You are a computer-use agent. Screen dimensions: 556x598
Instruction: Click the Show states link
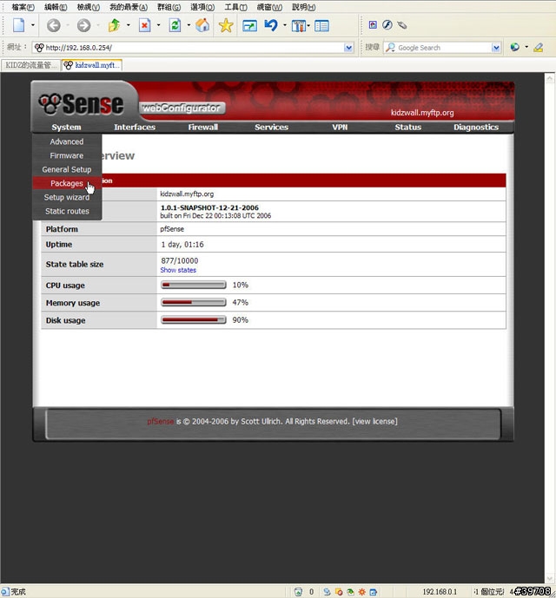click(178, 270)
